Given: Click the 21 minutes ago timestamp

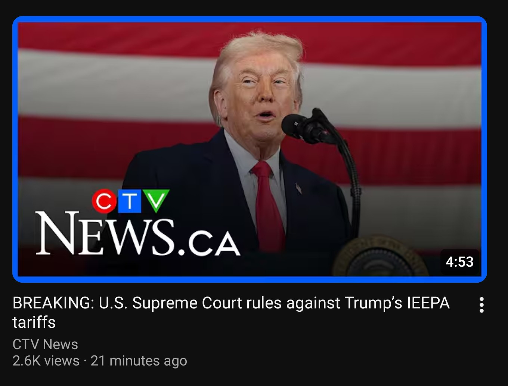Looking at the screenshot, I should pos(139,361).
